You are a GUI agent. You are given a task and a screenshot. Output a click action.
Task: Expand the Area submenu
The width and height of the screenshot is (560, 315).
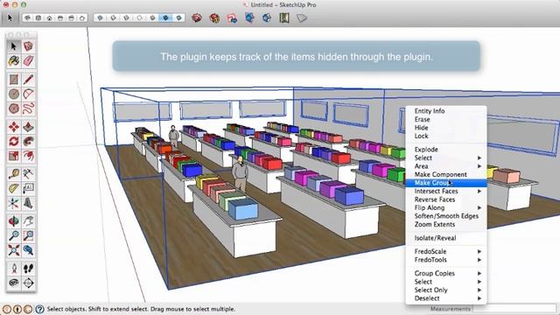coord(446,166)
